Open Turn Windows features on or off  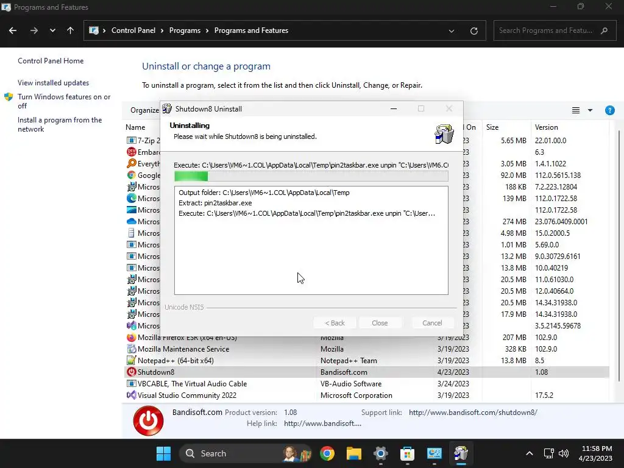[64, 101]
